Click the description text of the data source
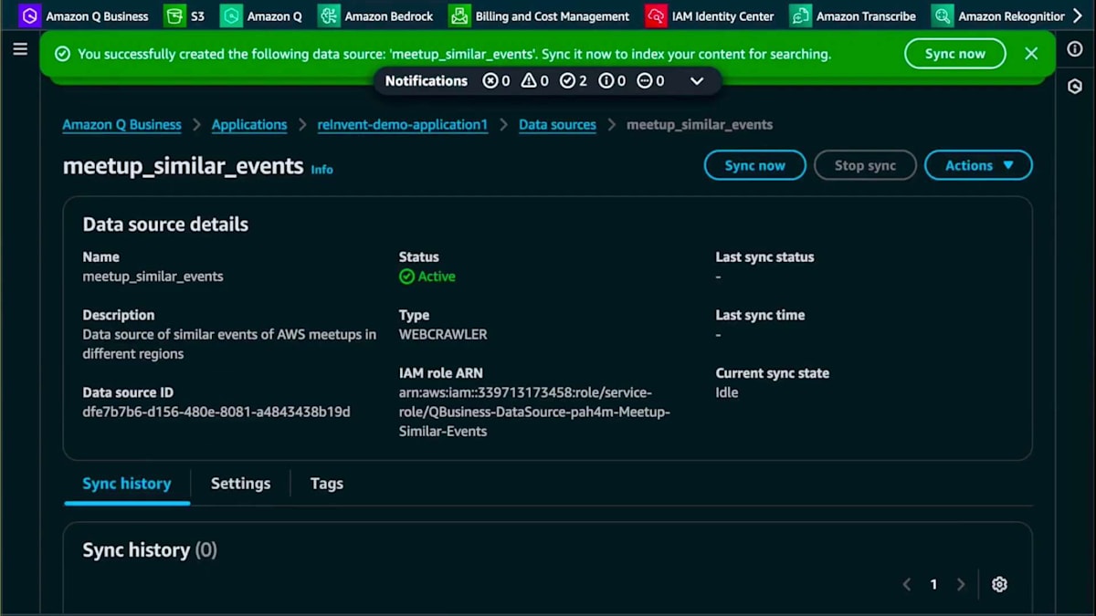 [x=229, y=344]
